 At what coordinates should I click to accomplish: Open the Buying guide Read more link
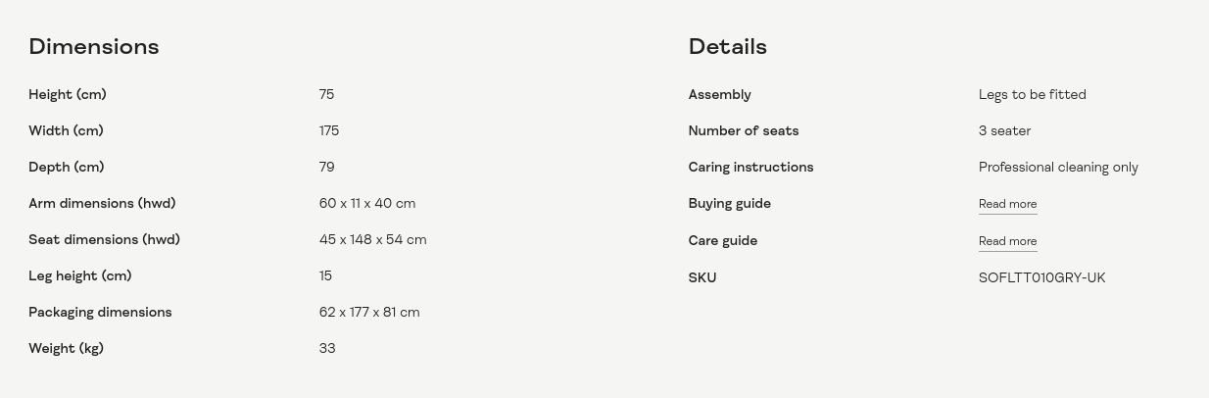coord(1007,204)
